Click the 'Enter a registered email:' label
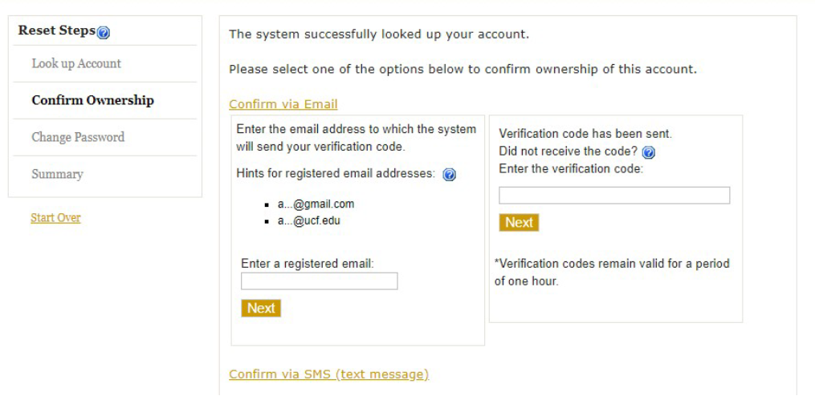The width and height of the screenshot is (815, 396). [x=308, y=264]
